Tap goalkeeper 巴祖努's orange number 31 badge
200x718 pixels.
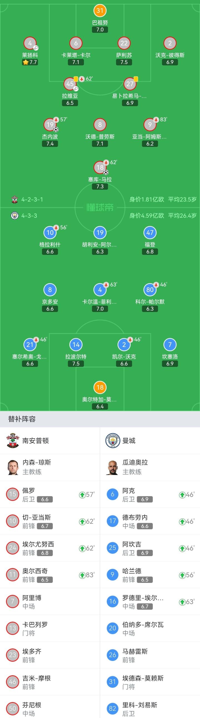click(x=100, y=11)
